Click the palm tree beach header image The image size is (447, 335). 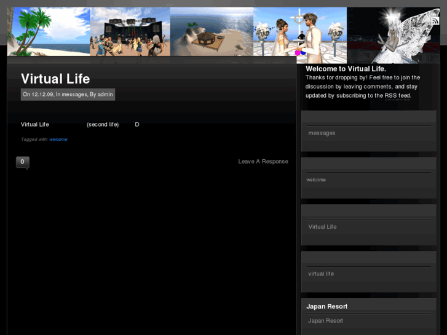pyautogui.click(x=49, y=31)
